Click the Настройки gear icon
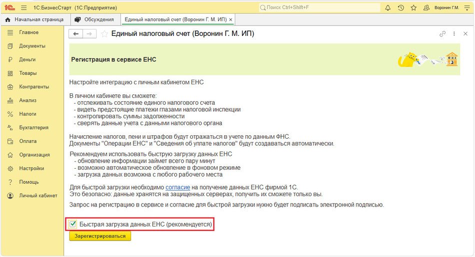This screenshot has width=475, height=257. point(10,168)
